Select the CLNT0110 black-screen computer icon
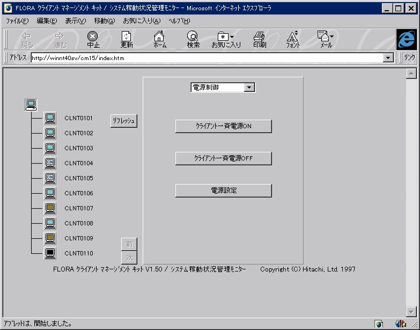The height and width of the screenshot is (330, 420). [50, 253]
